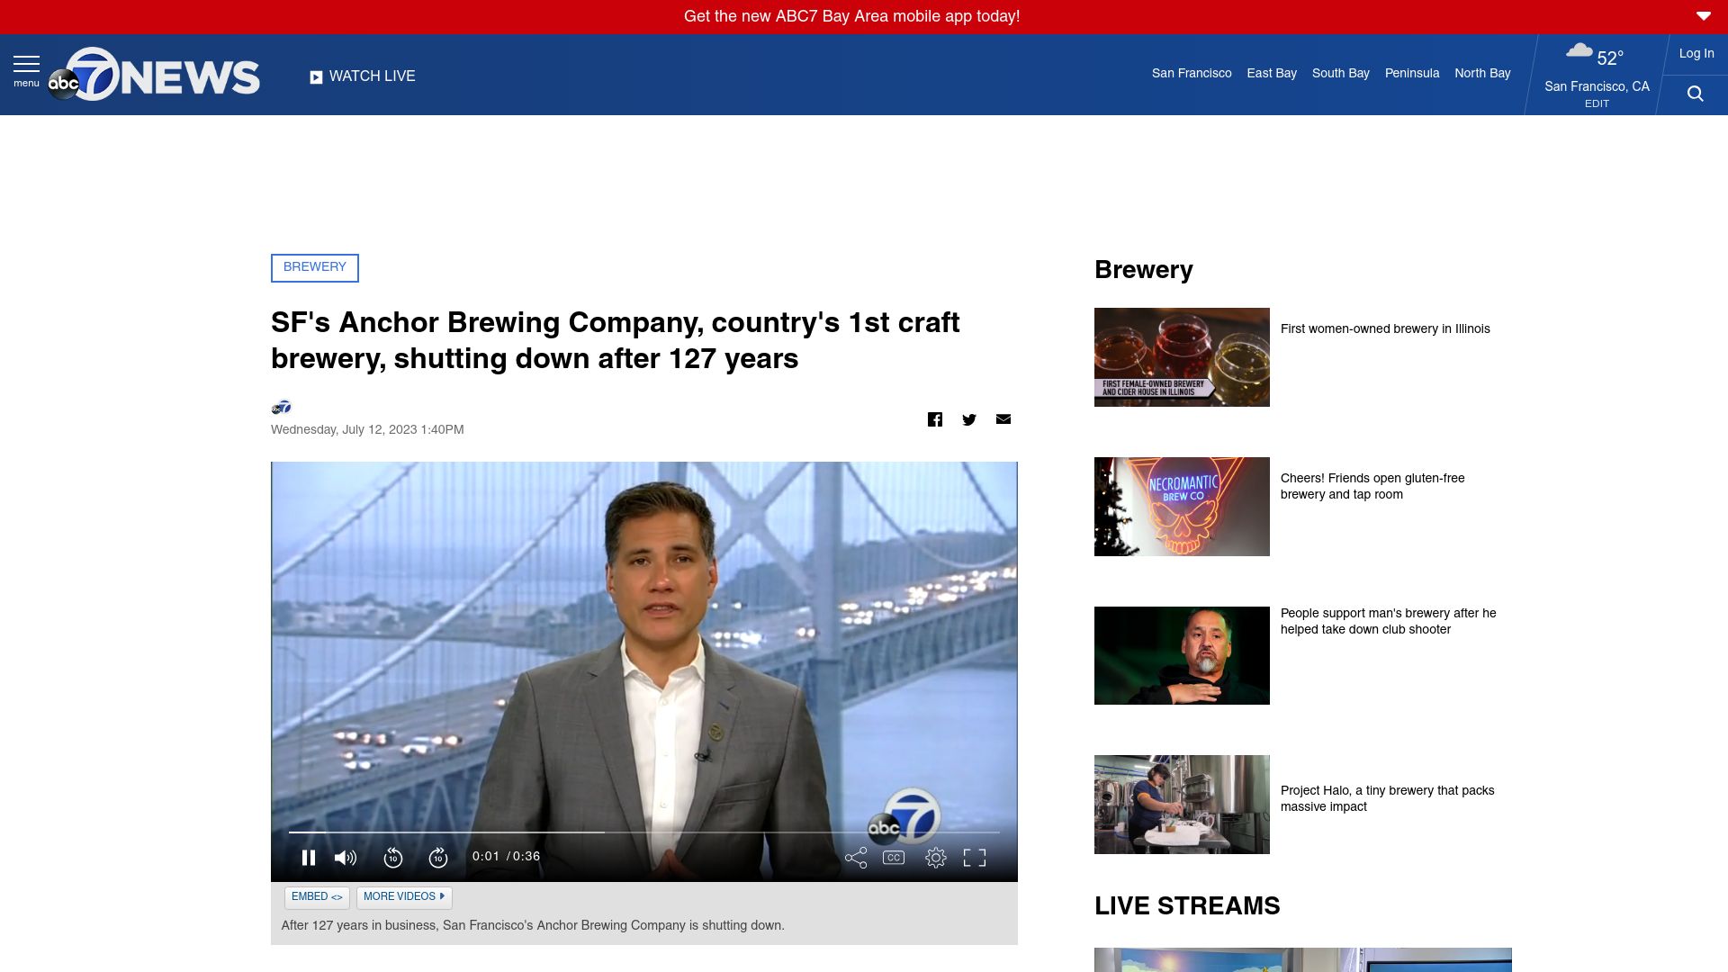Viewport: 1728px width, 972px height.
Task: Enter fullscreen video mode
Action: [975, 858]
